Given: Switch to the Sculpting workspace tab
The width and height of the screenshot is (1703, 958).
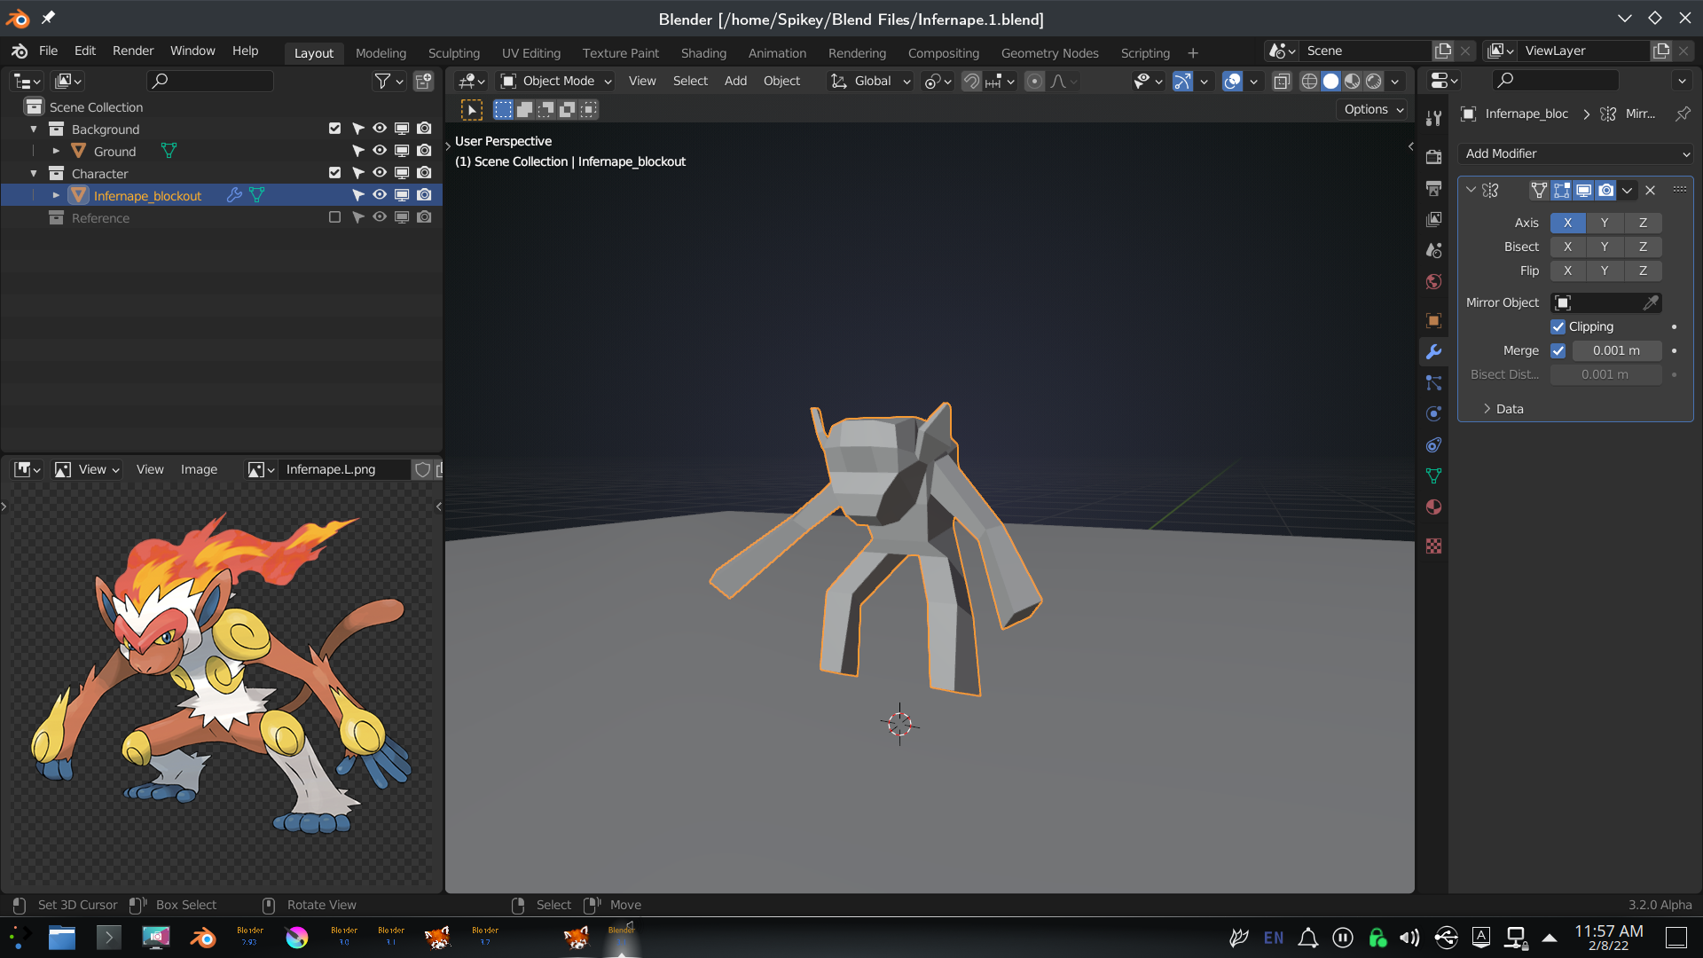Looking at the screenshot, I should pyautogui.click(x=453, y=53).
